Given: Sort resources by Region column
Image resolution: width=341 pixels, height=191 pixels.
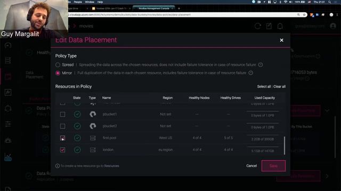Looking at the screenshot, I should (167, 98).
